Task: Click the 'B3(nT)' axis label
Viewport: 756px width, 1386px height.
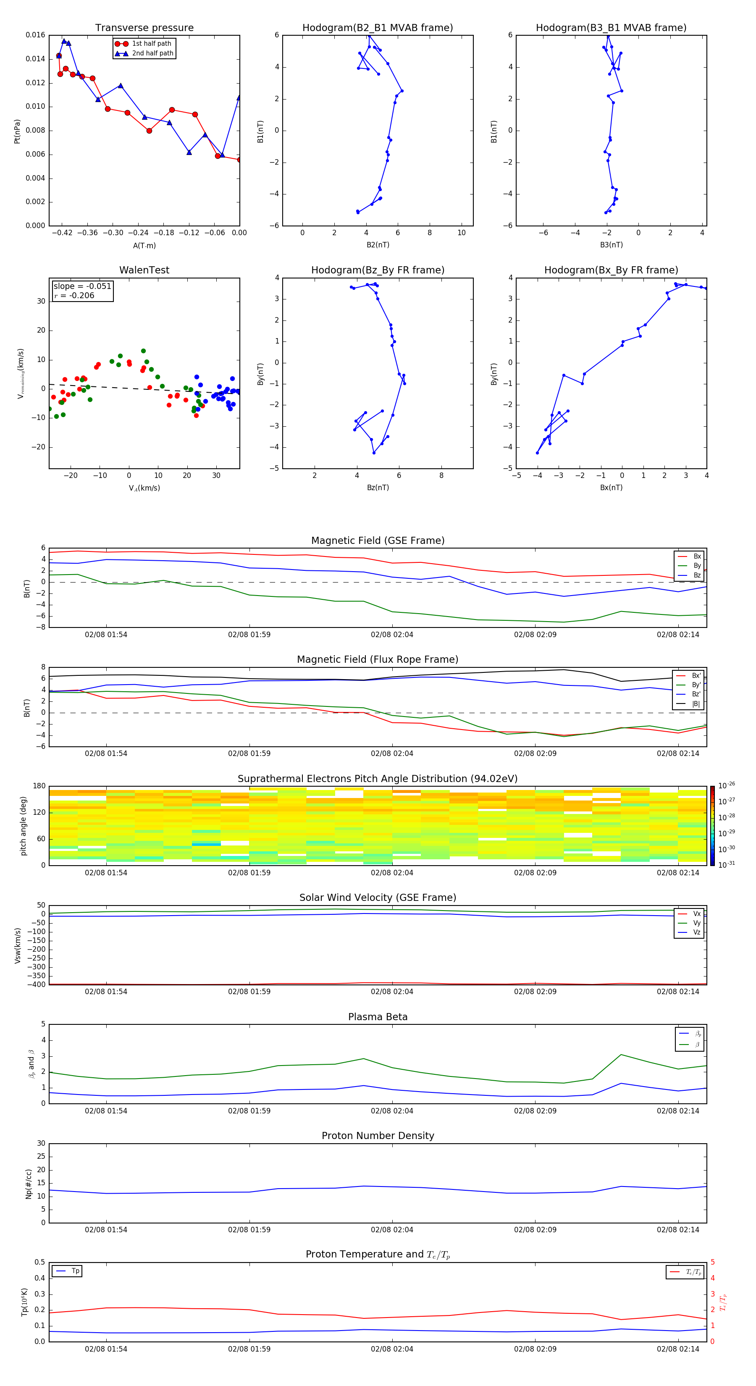Action: click(611, 245)
